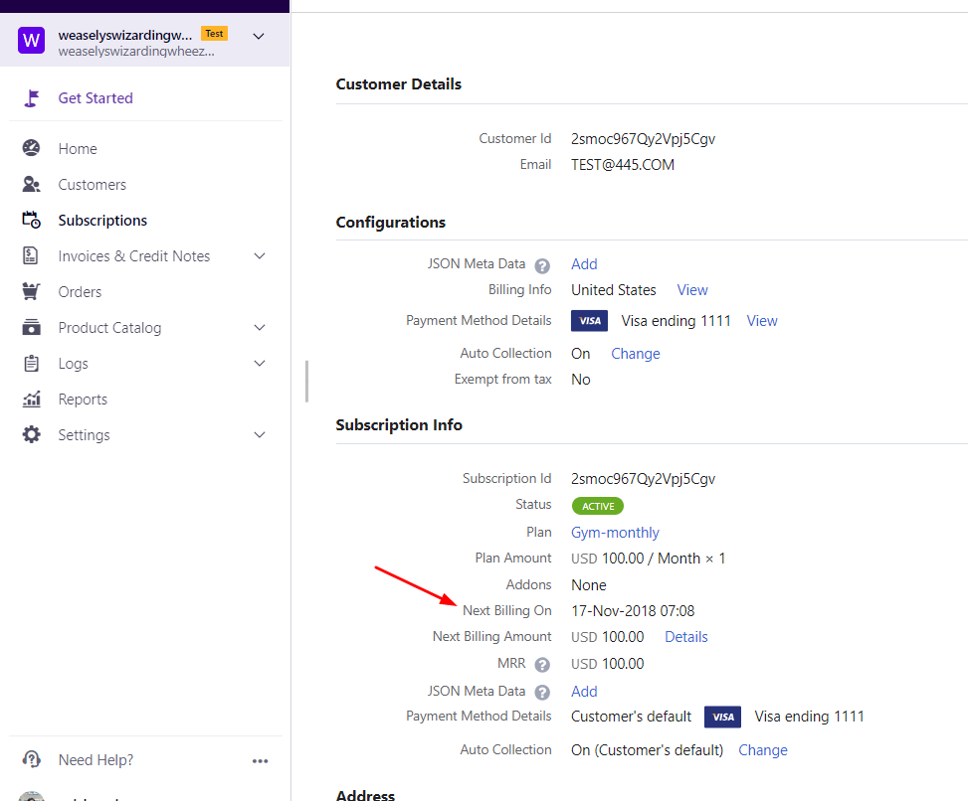Click the Get Started flag icon
The height and width of the screenshot is (801, 968).
tap(32, 98)
